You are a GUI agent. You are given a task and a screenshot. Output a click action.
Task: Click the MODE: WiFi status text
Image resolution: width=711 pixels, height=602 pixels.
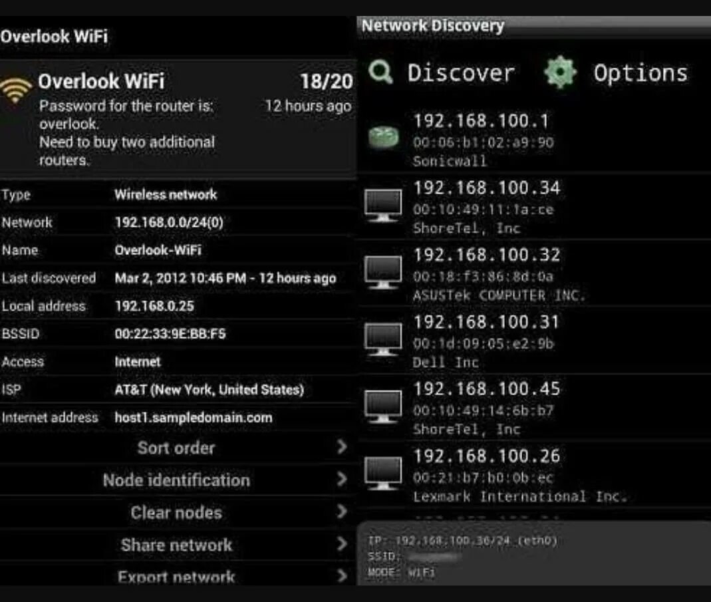[401, 573]
